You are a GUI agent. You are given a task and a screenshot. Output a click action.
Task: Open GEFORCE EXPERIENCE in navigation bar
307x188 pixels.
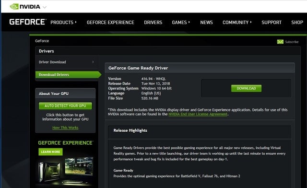(110, 23)
